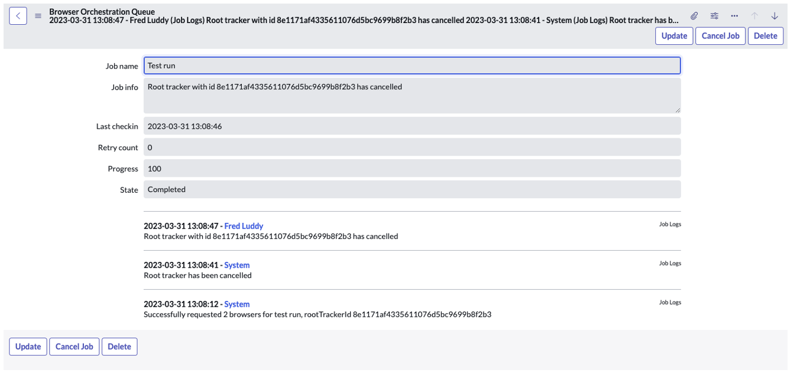The width and height of the screenshot is (797, 376).
Task: Go back using the header back arrow
Action: 18,16
